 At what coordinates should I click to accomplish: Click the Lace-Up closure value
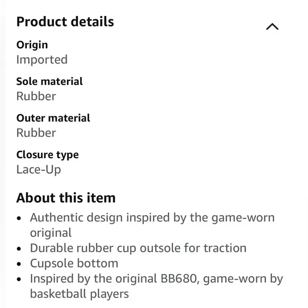39,170
